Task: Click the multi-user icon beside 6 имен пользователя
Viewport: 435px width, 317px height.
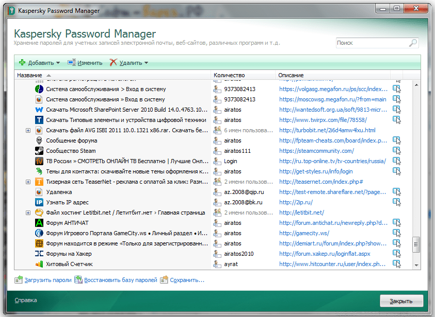Action: [217, 130]
